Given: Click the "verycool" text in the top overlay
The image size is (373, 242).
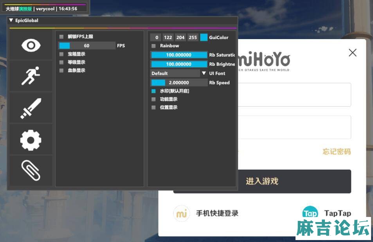Looking at the screenshot, I should pyautogui.click(x=45, y=9).
